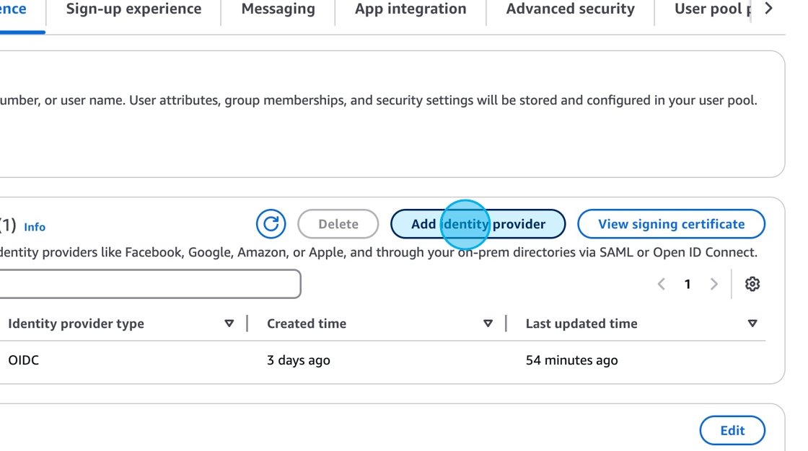Sort by Identity provider type column
The width and height of the screenshot is (808, 451).
pyautogui.click(x=229, y=323)
